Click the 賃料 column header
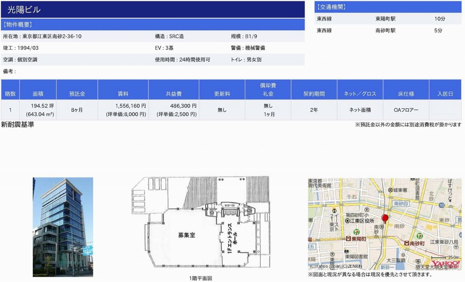This screenshot has width=465, height=282. tap(123, 94)
